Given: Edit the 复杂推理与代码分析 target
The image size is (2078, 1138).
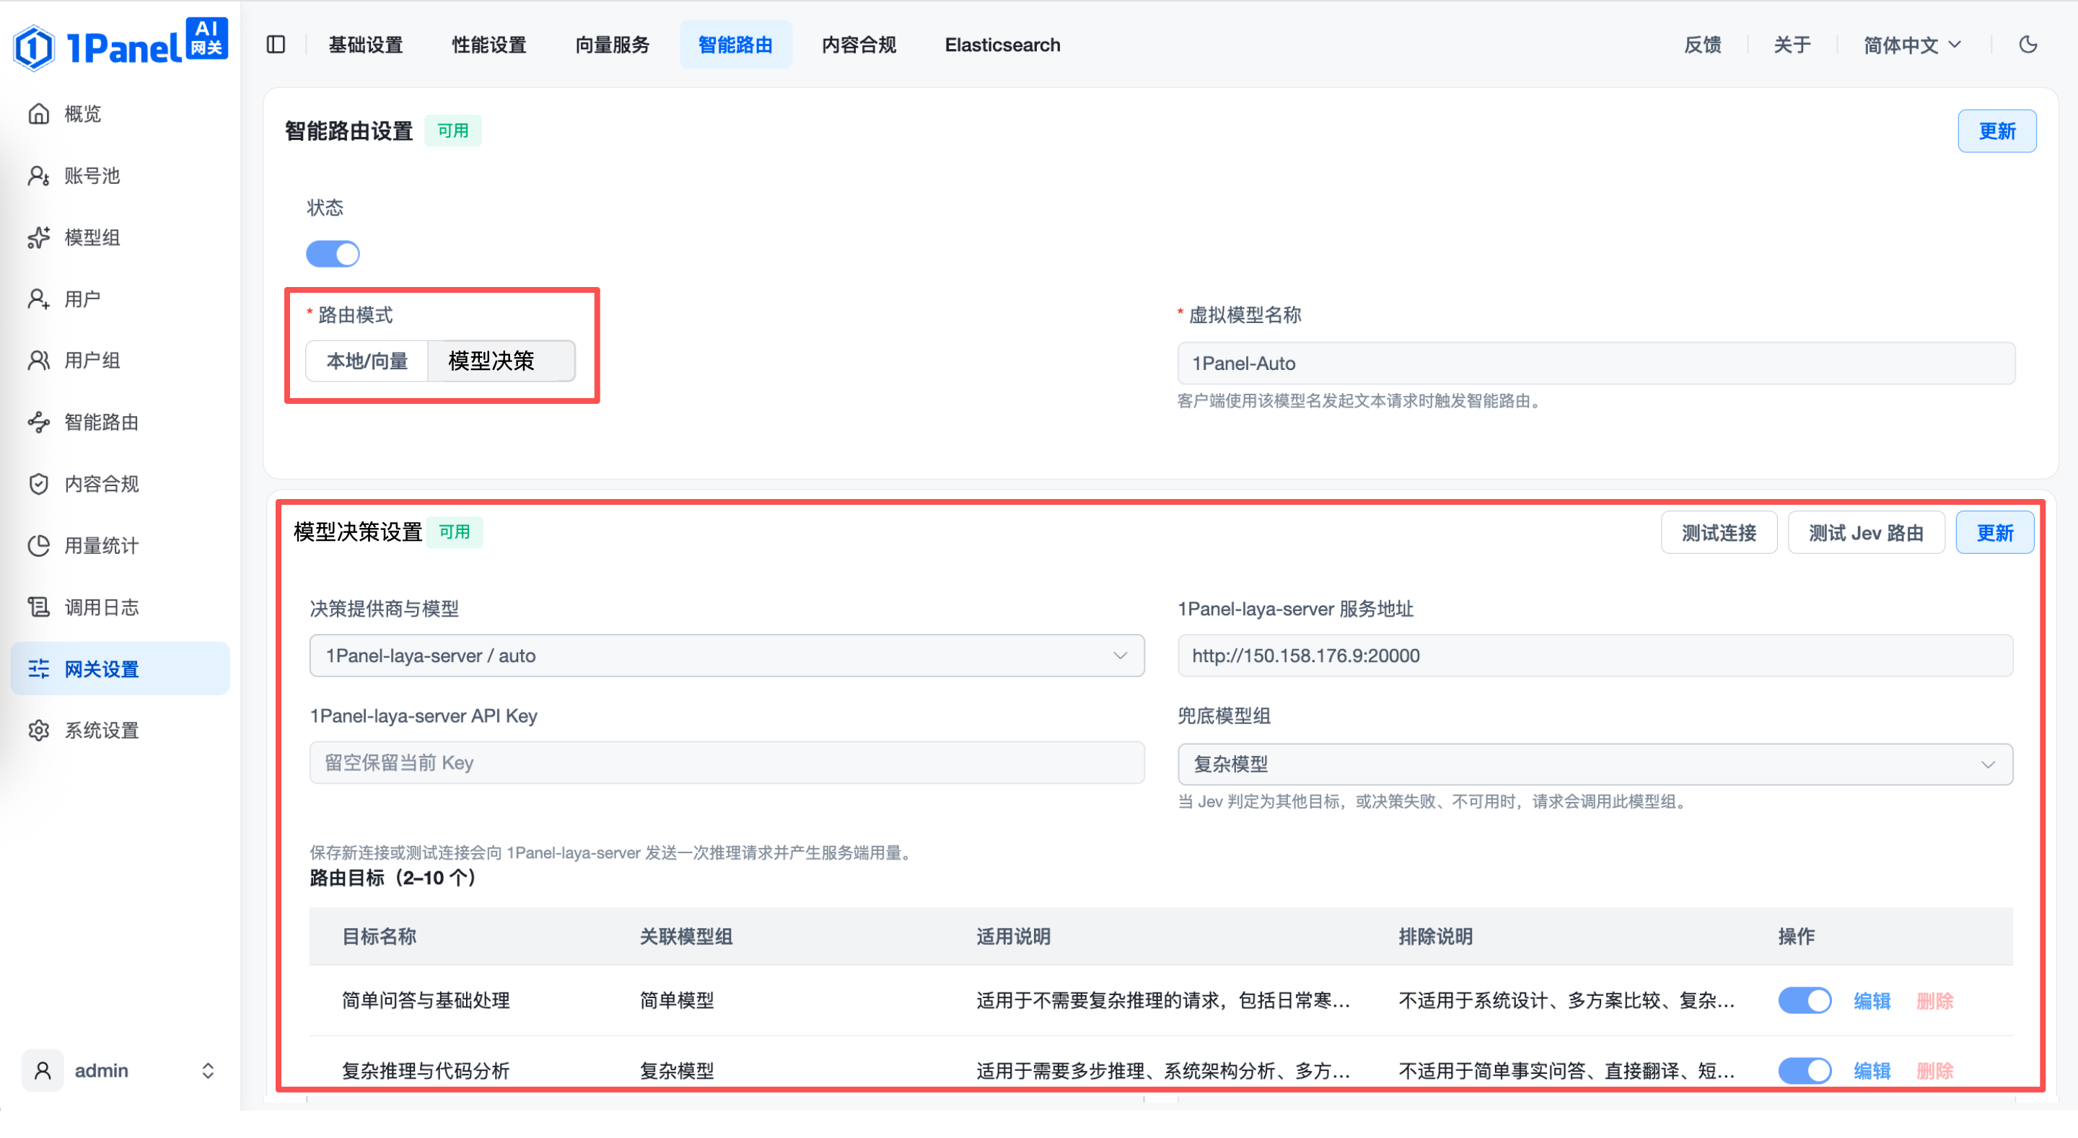Looking at the screenshot, I should [x=1872, y=1071].
